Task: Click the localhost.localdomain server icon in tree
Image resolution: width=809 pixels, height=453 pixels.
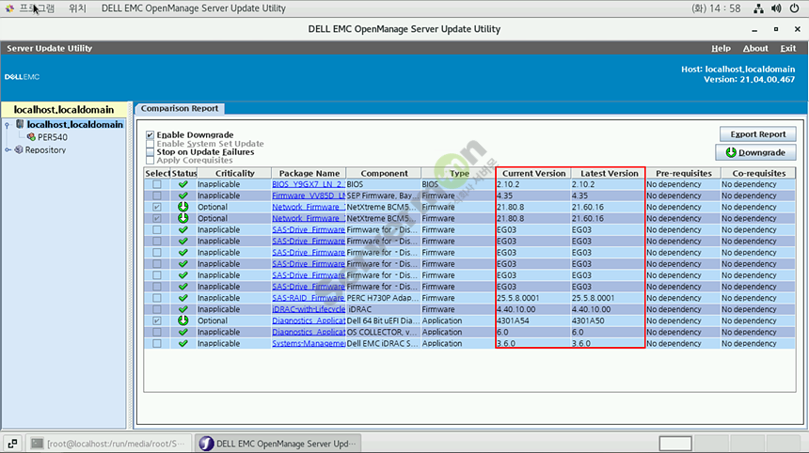Action: (20, 124)
